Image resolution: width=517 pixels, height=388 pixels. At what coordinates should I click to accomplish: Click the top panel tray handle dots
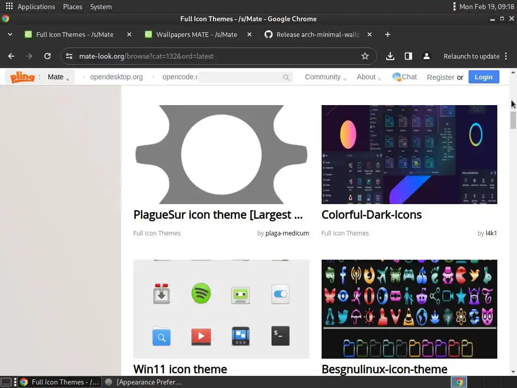(454, 6)
